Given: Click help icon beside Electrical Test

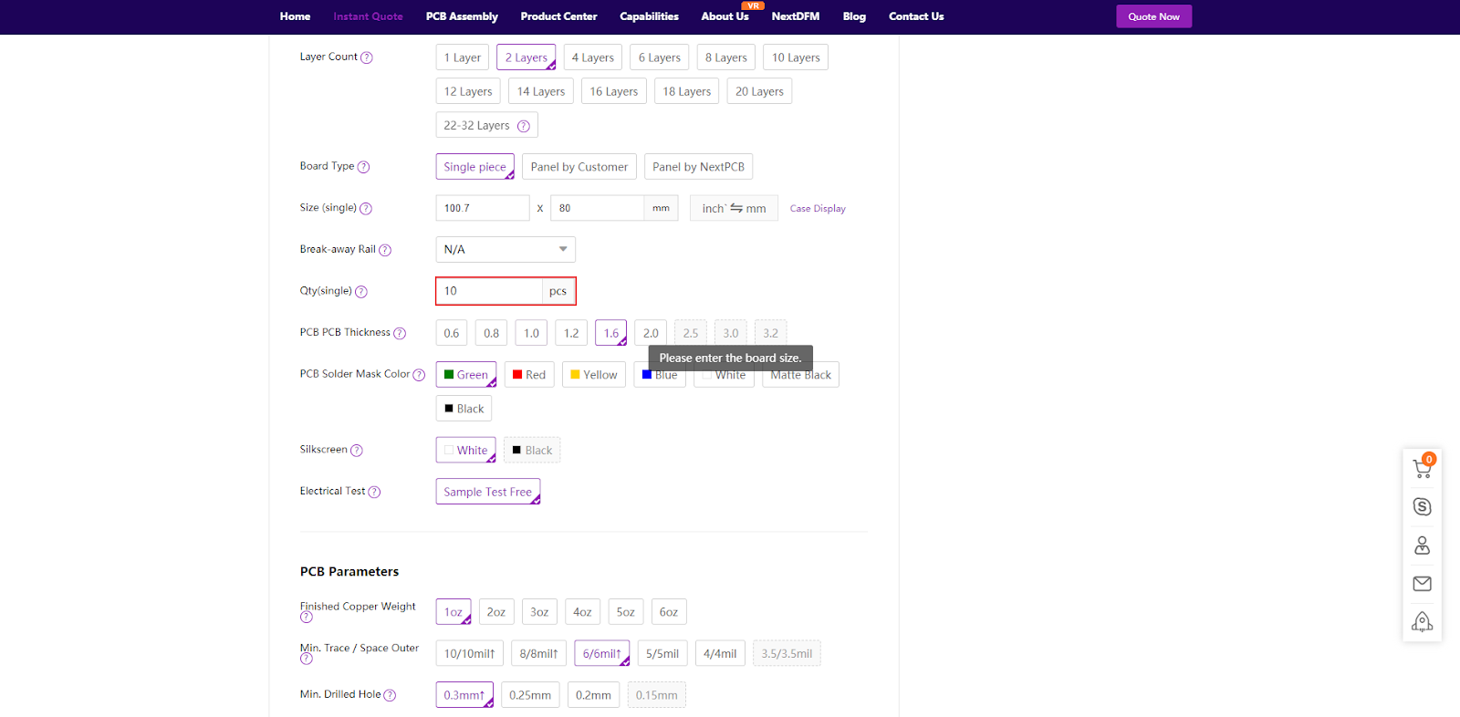Looking at the screenshot, I should [374, 493].
